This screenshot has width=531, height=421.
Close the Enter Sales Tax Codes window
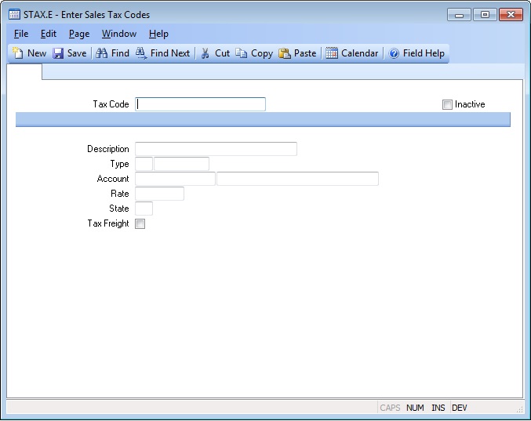511,15
